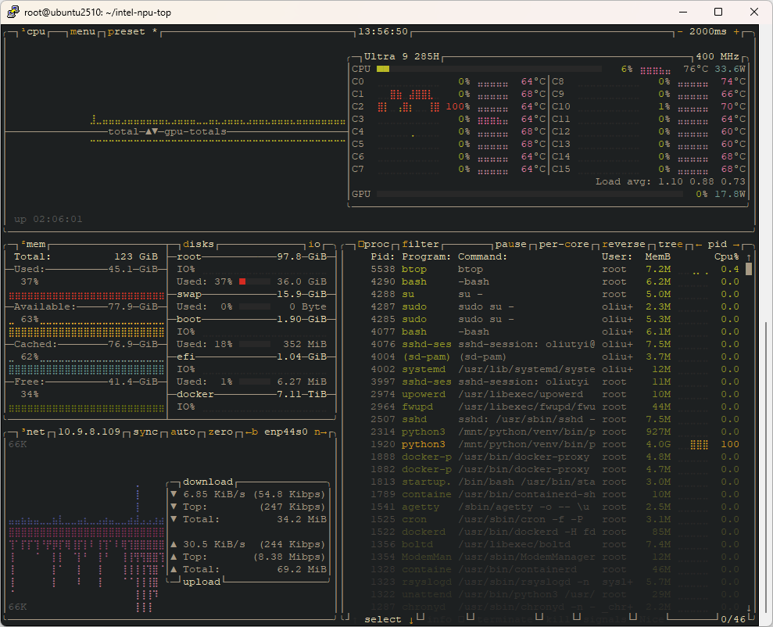Toggle reverse sorting of process list
The image size is (773, 627).
623,245
